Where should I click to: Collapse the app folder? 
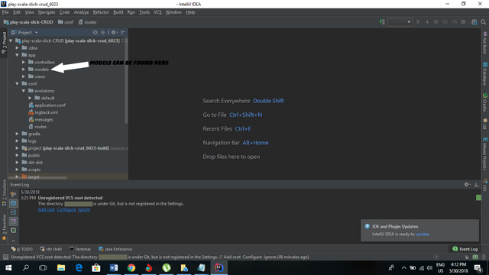click(x=18, y=55)
